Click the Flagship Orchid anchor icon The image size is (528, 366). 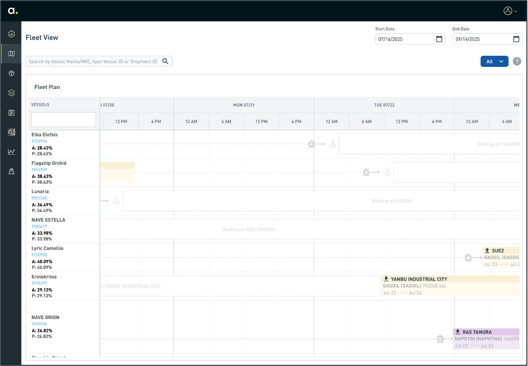tap(388, 172)
